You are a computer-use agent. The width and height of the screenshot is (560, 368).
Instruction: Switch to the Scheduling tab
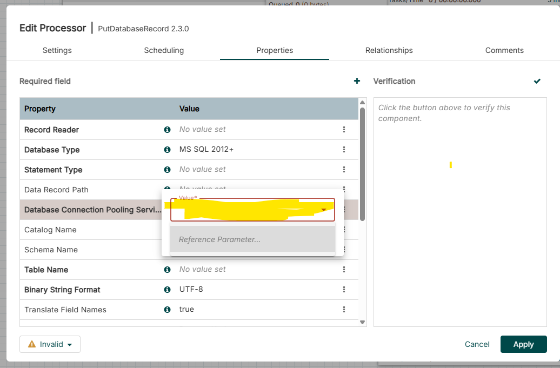point(164,50)
